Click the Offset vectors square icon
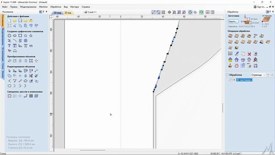 [9, 96]
